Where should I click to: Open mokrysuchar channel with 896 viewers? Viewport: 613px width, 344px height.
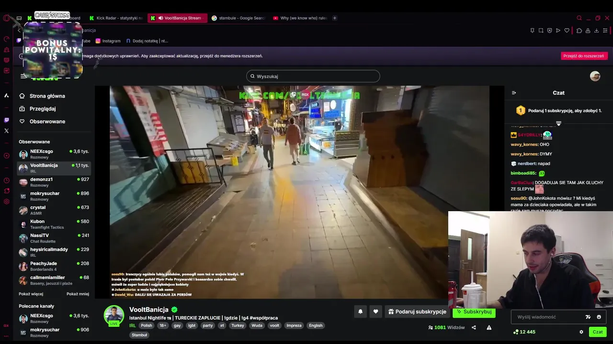point(54,196)
